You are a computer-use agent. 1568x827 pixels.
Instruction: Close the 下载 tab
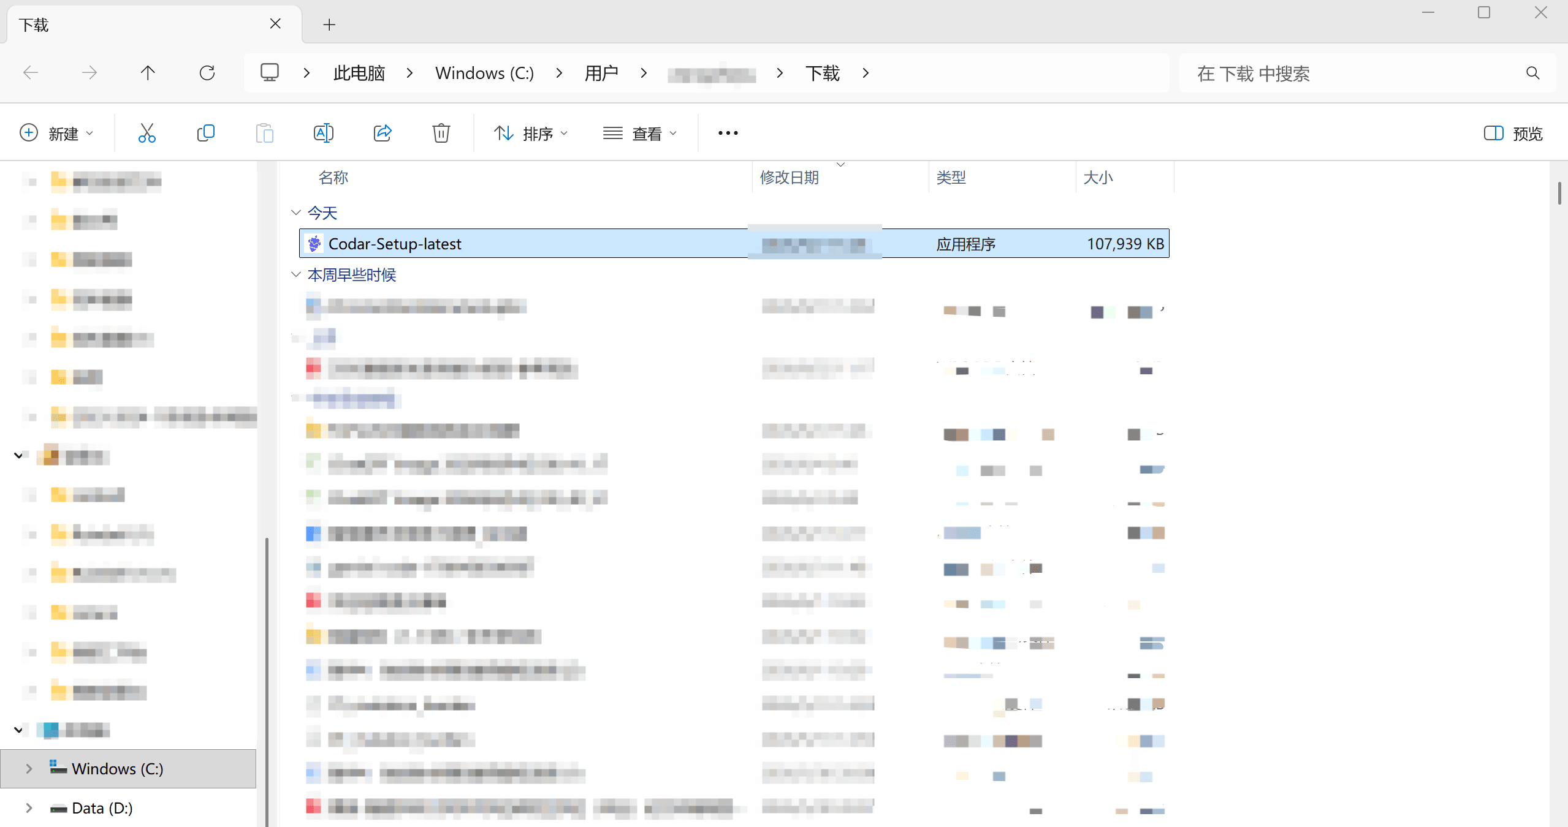pos(275,24)
